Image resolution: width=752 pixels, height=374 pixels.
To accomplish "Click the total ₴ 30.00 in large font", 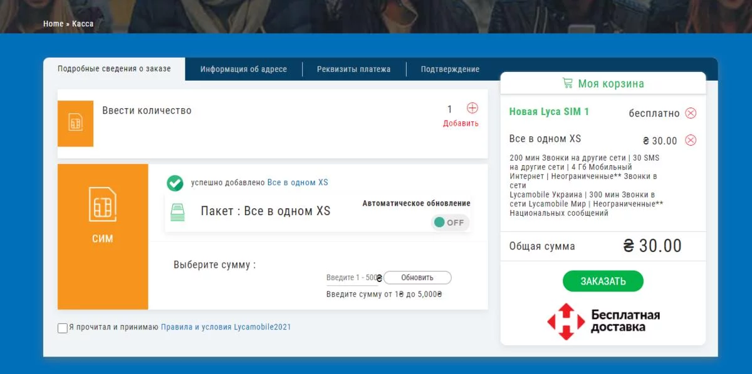I will [x=652, y=246].
